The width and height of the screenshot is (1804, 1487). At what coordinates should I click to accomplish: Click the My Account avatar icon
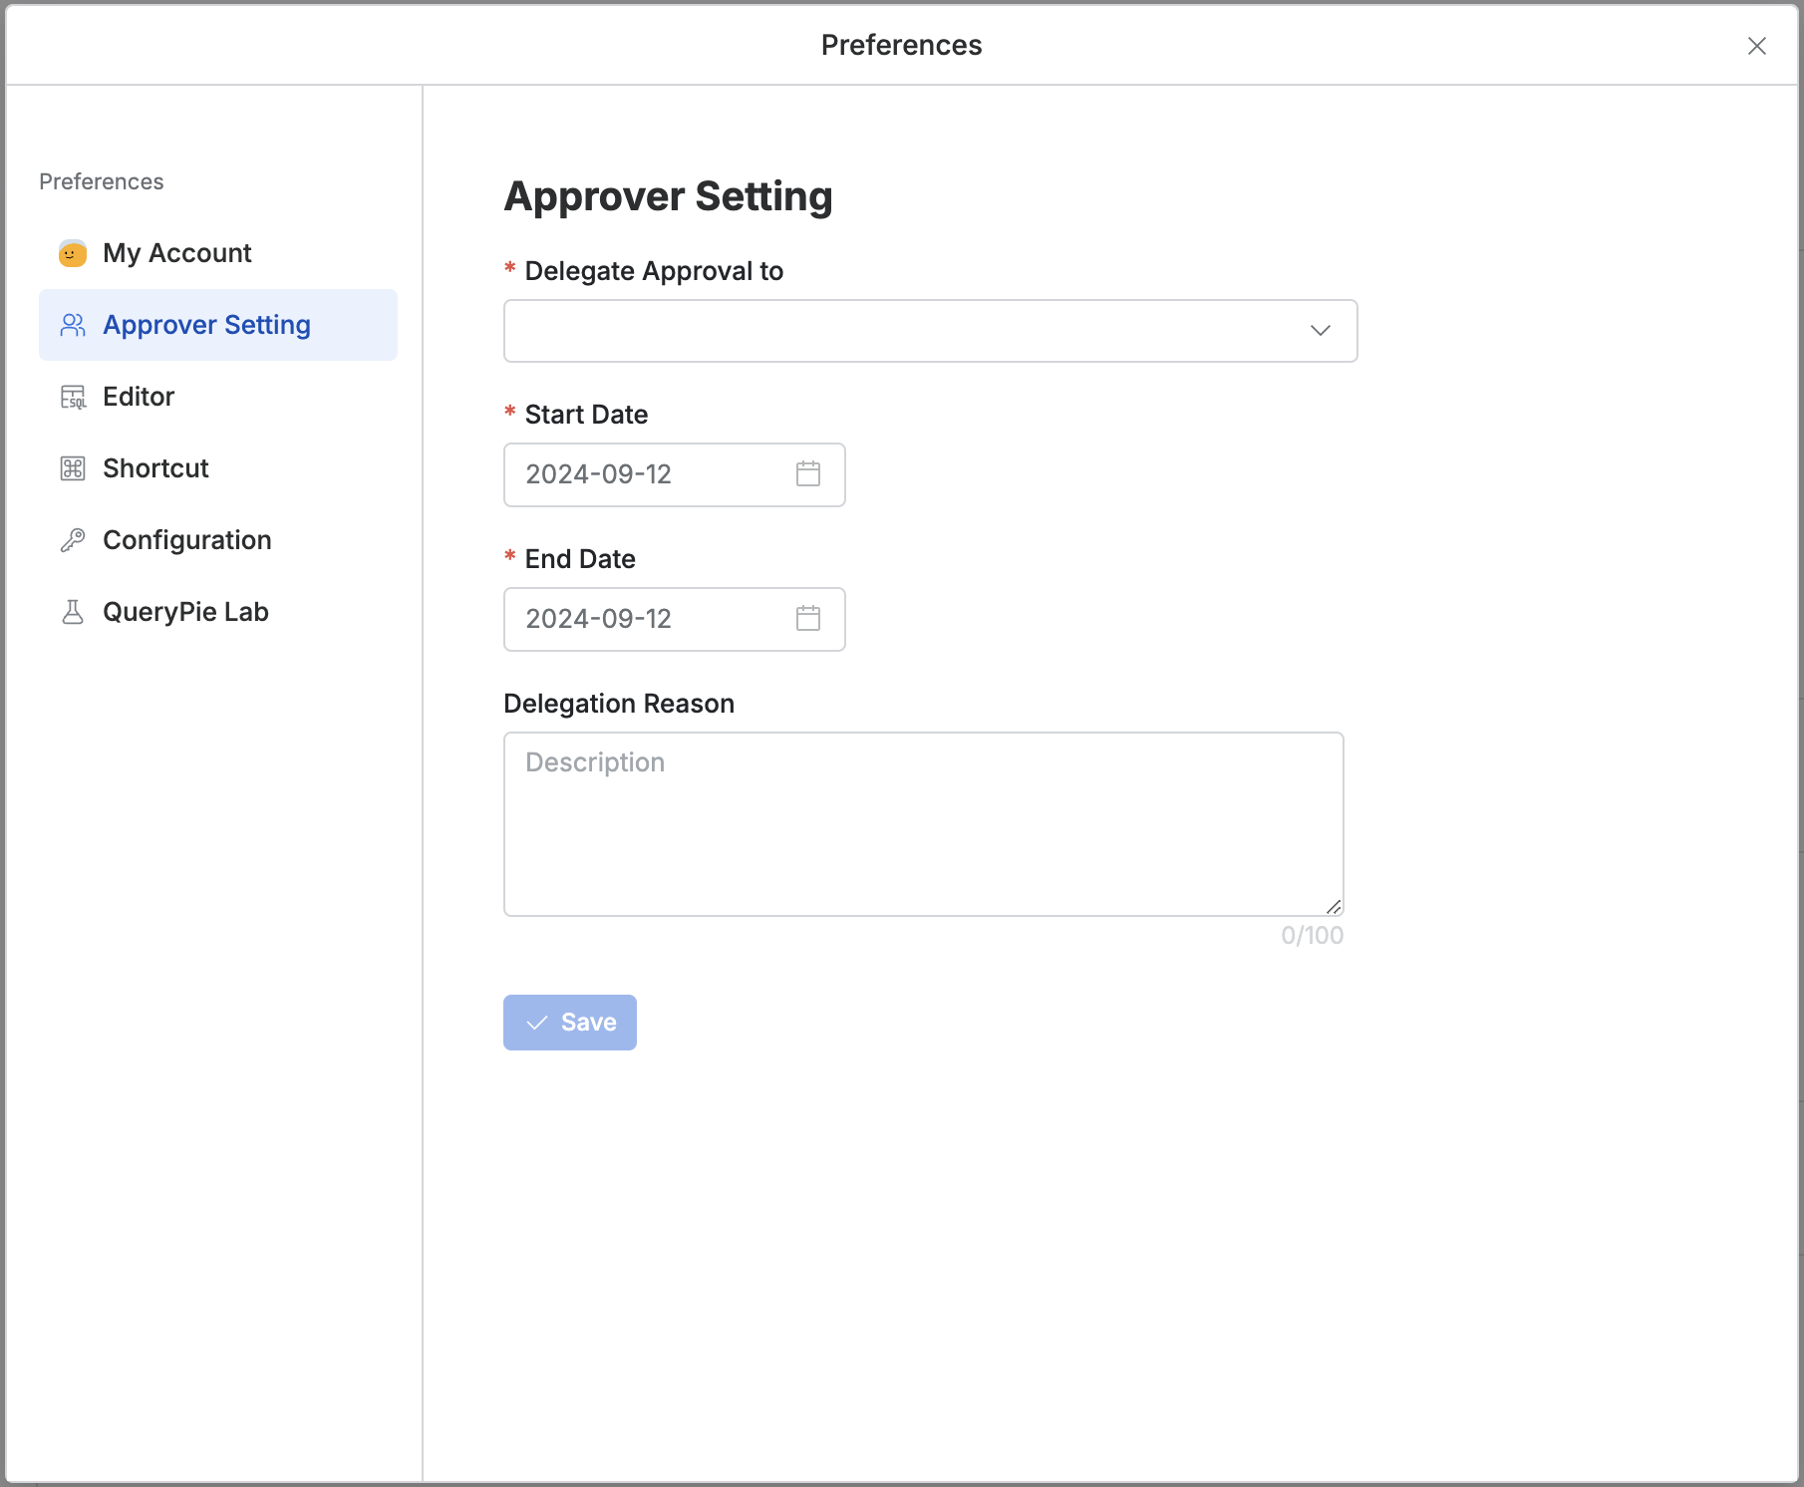73,254
